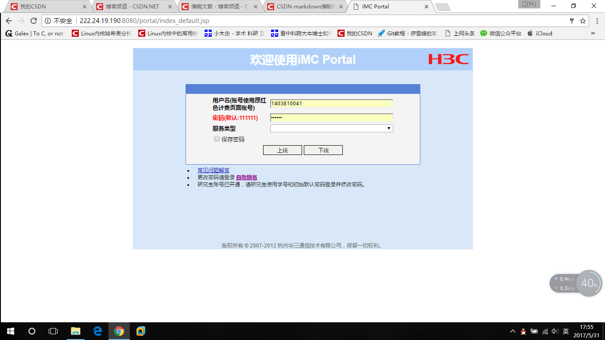605x340 pixels.
Task: Click the 40% memory accelerator ball
Action: pyautogui.click(x=589, y=283)
